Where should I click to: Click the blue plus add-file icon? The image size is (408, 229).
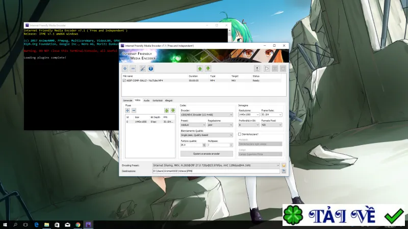point(125,69)
